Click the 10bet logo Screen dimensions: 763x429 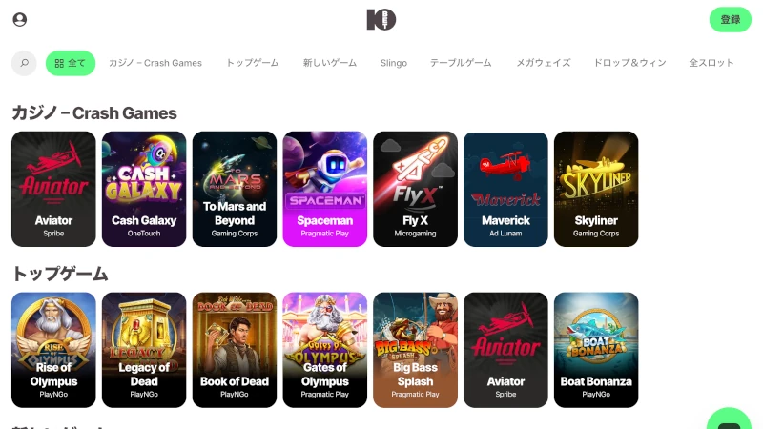pyautogui.click(x=381, y=19)
